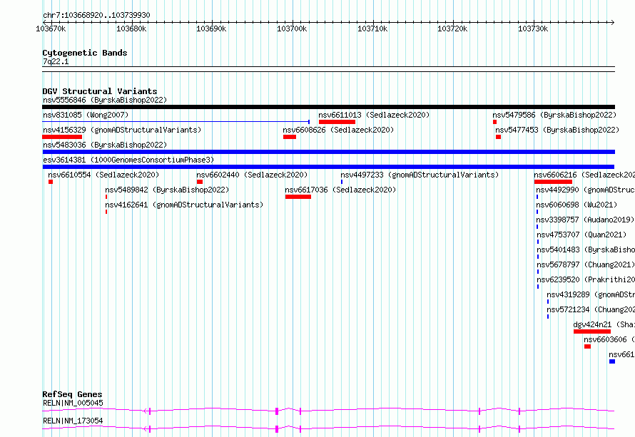Open the nsv6239520 variant label
The width and height of the screenshot is (635, 437).
(586, 279)
